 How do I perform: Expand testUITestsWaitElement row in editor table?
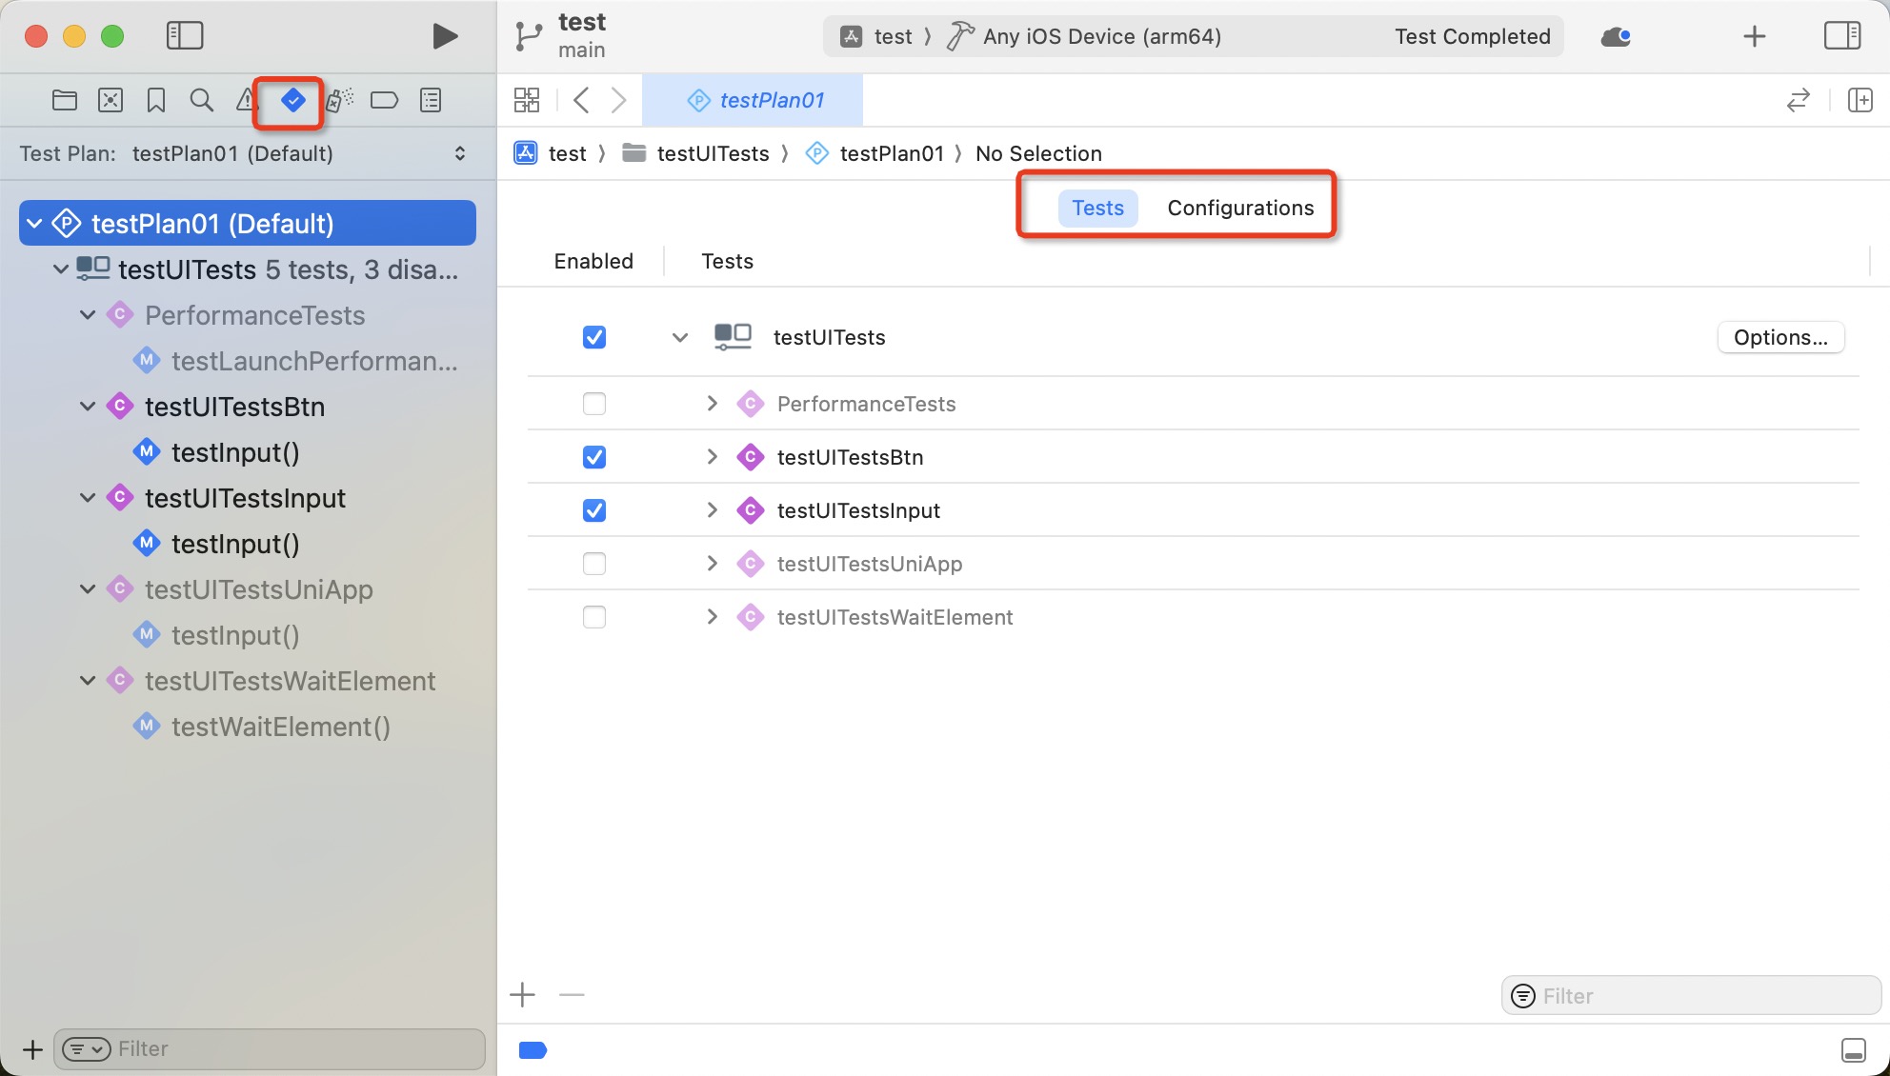coord(712,617)
